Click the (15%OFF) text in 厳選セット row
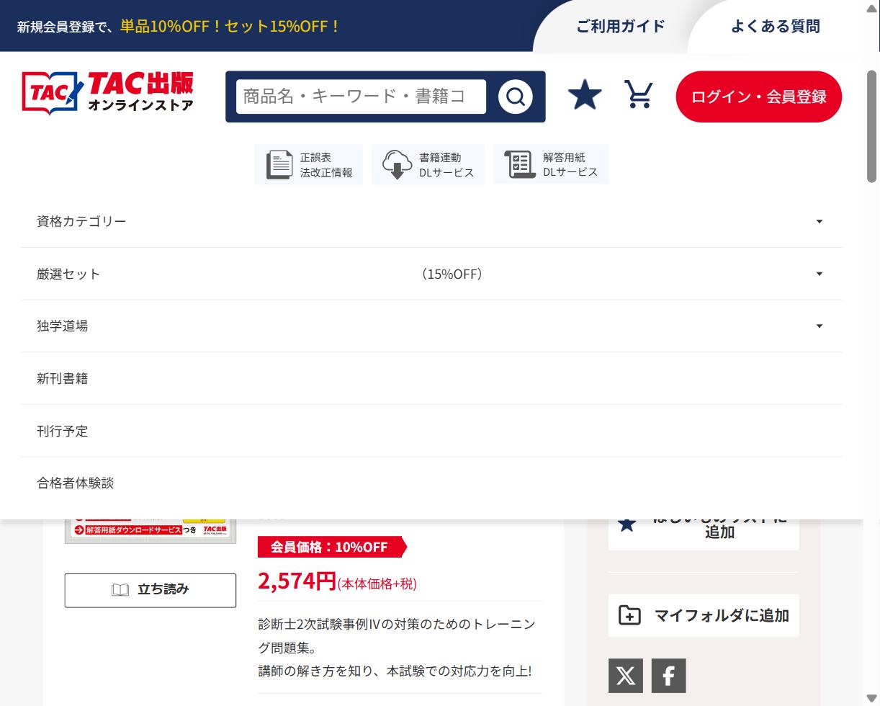The height and width of the screenshot is (706, 880). coord(452,274)
